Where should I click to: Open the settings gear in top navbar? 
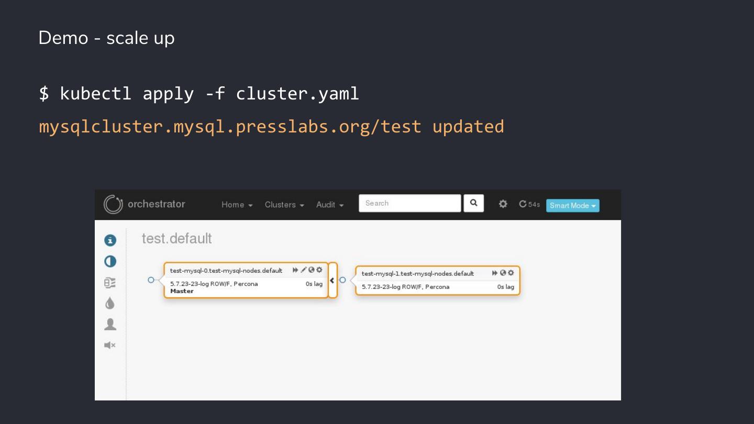(x=503, y=204)
